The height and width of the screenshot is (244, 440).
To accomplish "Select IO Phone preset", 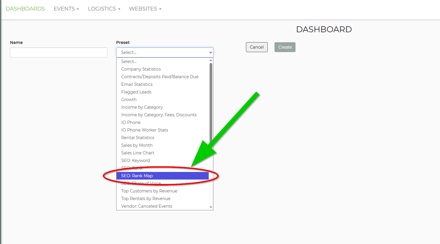I will (163, 122).
